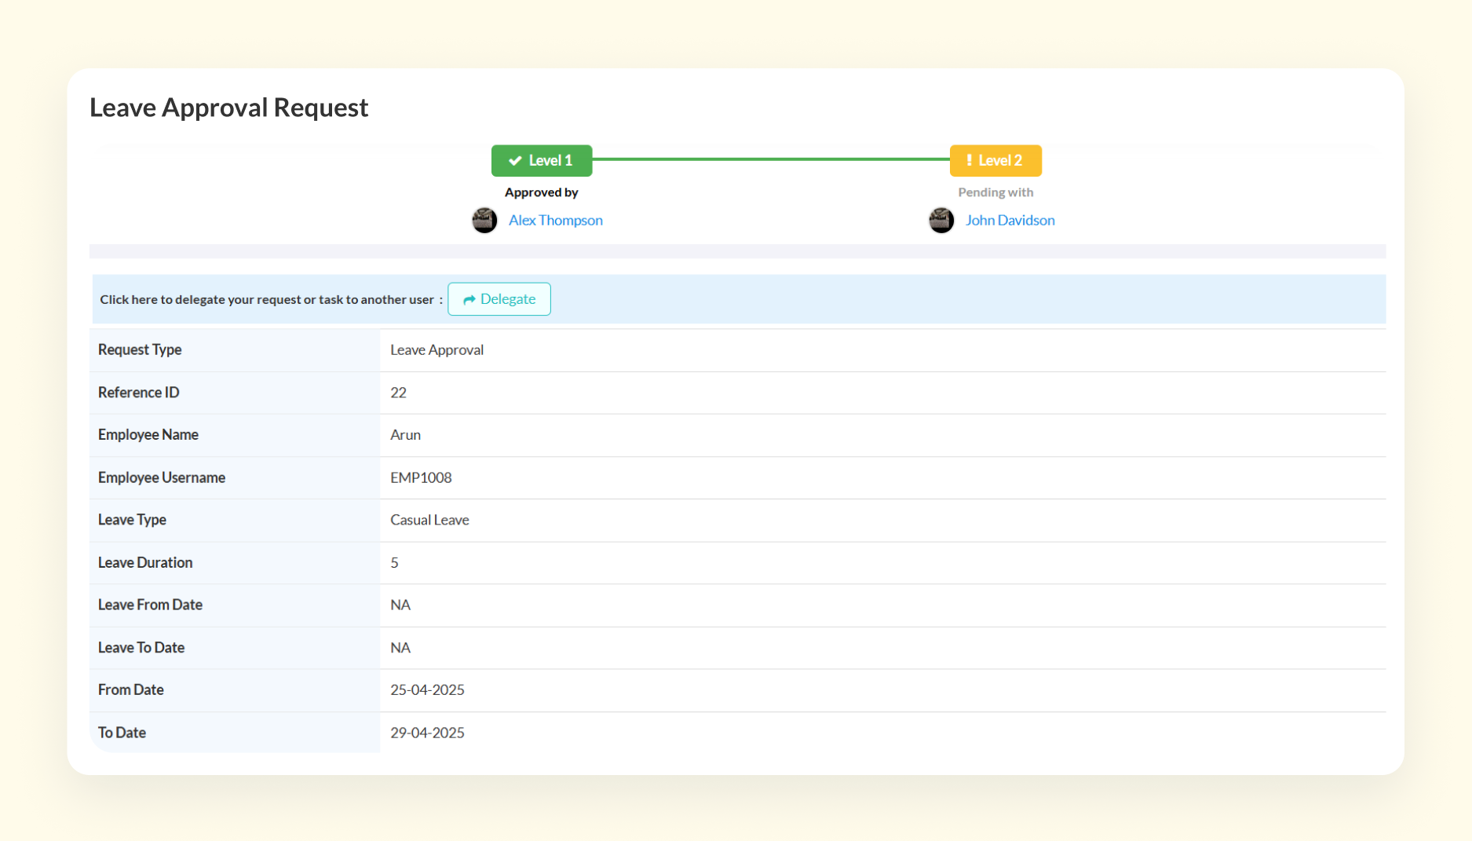Click the date '25-04-2025'

coord(427,690)
